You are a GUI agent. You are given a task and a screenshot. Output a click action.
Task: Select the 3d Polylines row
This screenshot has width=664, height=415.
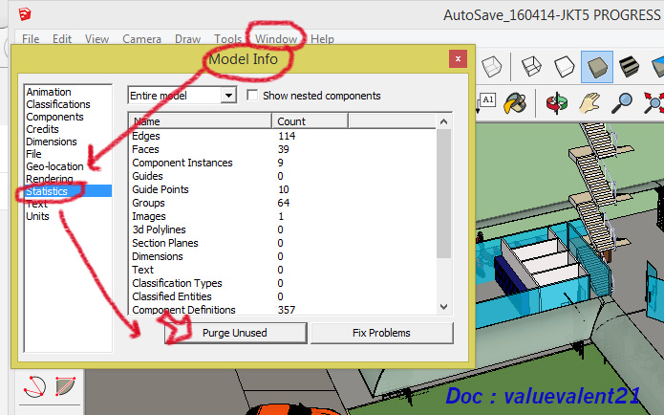pyautogui.click(x=282, y=229)
